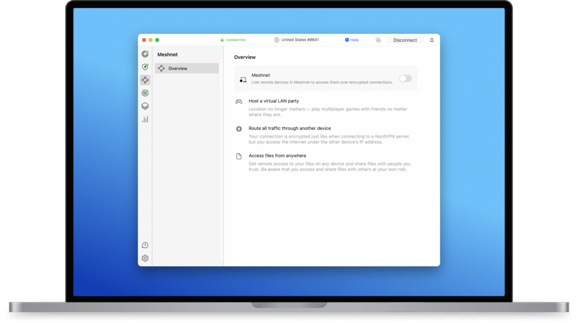Viewport: 578px width, 323px height.
Task: Open Threat Protection shield icon in sidebar
Action: [x=145, y=67]
